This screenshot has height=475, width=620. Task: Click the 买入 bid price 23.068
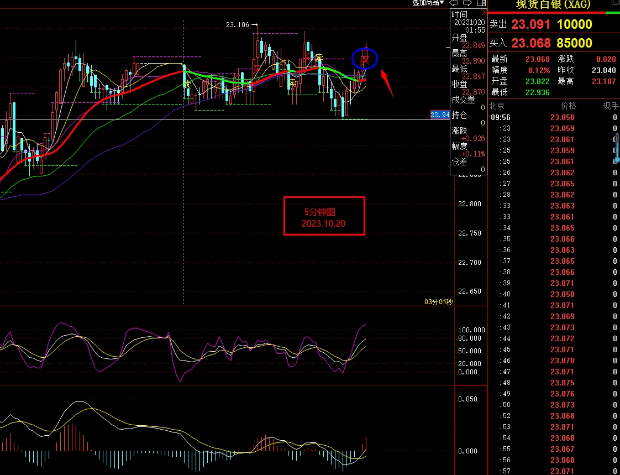530,43
